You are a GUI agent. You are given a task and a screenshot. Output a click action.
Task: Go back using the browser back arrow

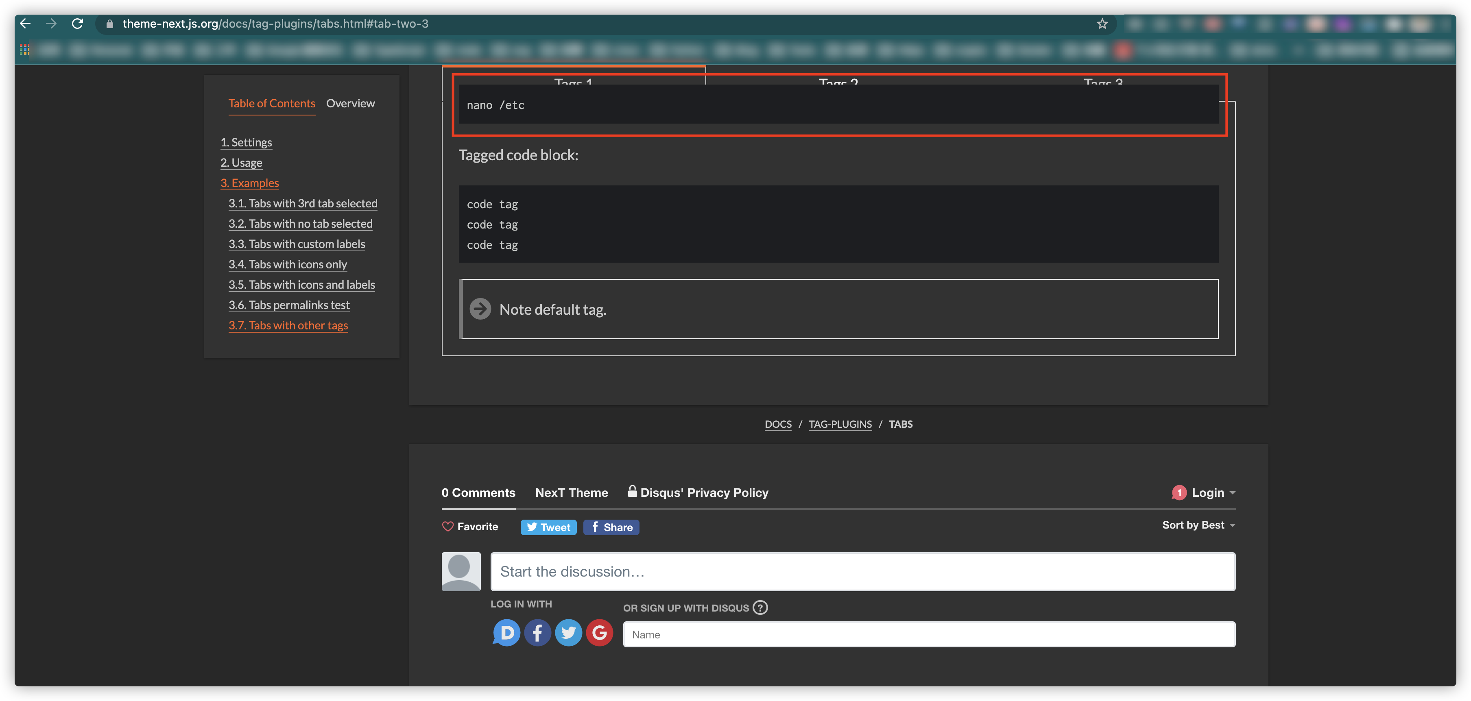click(24, 24)
